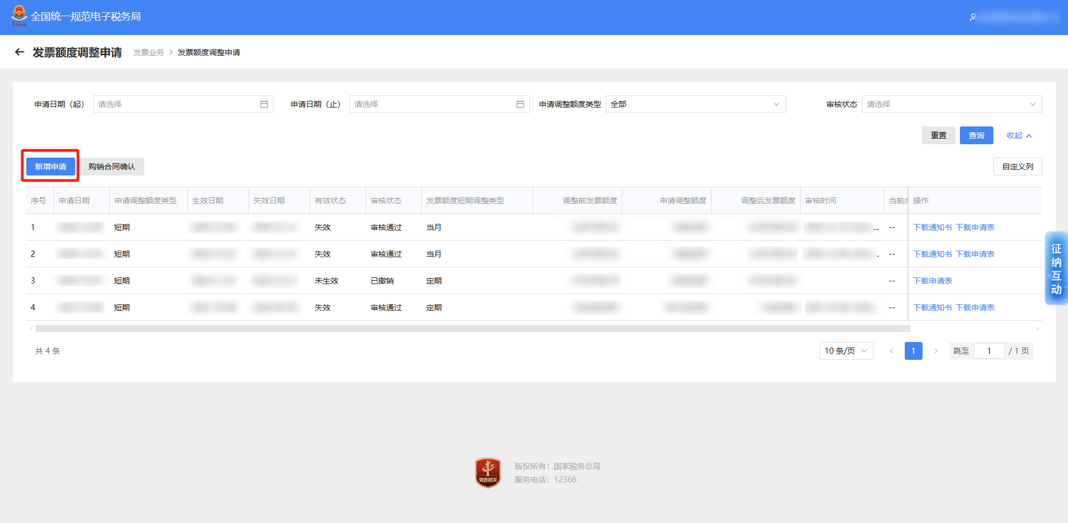1068x523 pixels.
Task: Click the back arrow beside page title
Action: 19,52
